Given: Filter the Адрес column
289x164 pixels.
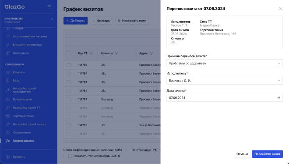Looking at the screenshot, I should (x=152, y=53).
